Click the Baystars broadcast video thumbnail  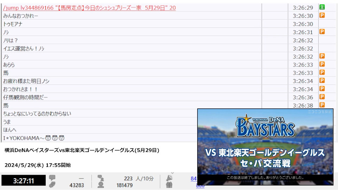pyautogui.click(x=265, y=147)
